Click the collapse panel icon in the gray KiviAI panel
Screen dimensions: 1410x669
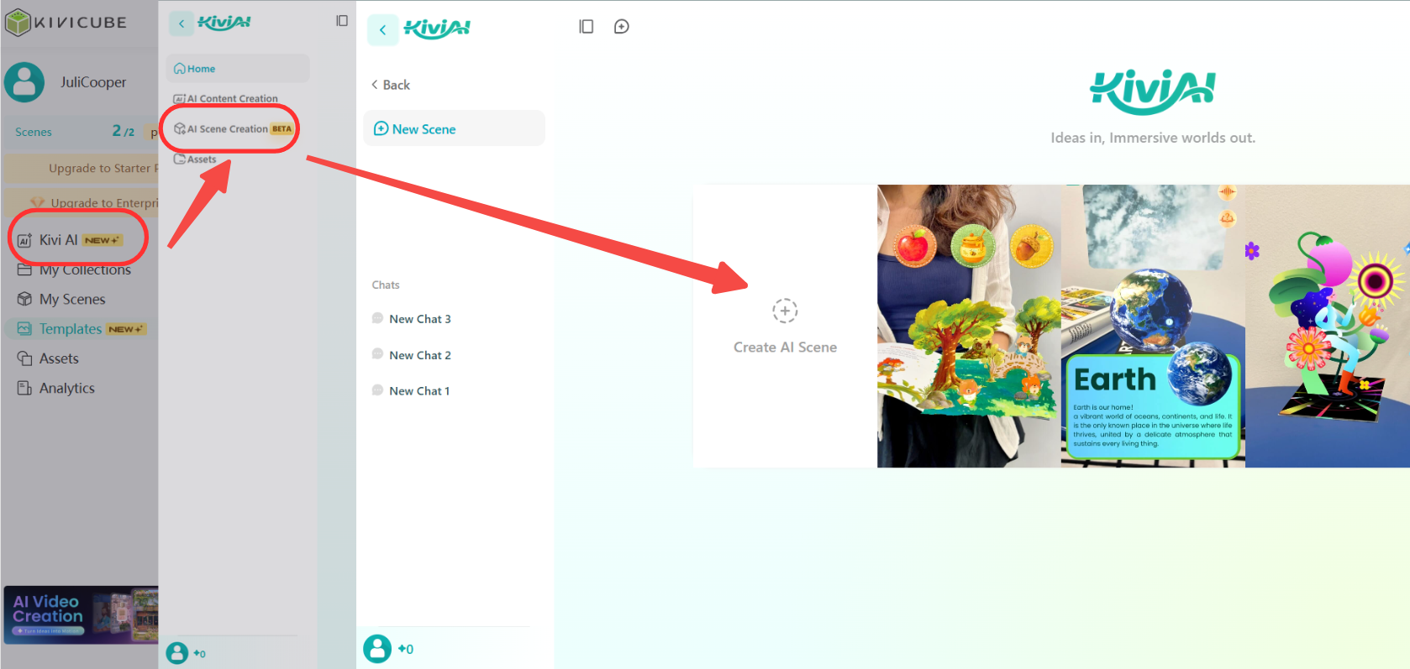pos(342,21)
